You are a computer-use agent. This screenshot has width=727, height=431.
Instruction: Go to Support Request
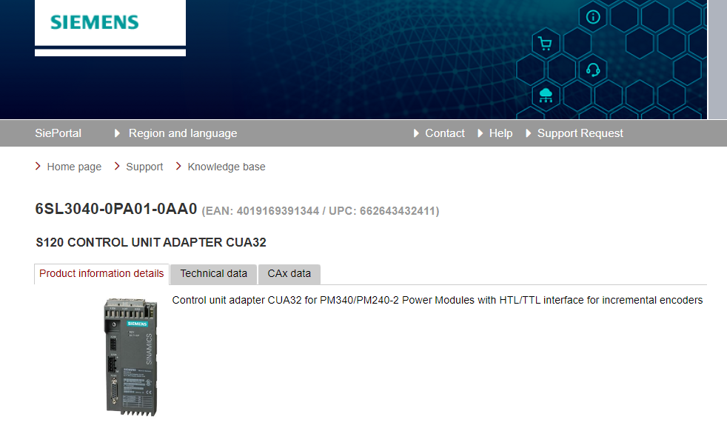coord(580,133)
